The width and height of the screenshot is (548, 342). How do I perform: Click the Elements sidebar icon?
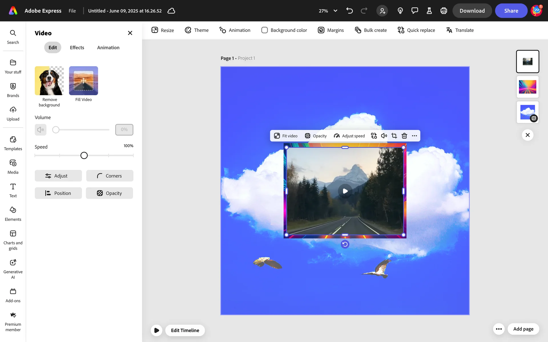pos(13,214)
